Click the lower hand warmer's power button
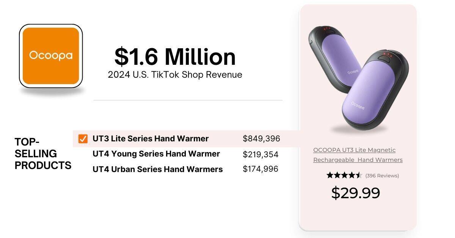The image size is (455, 238). pyautogui.click(x=387, y=58)
